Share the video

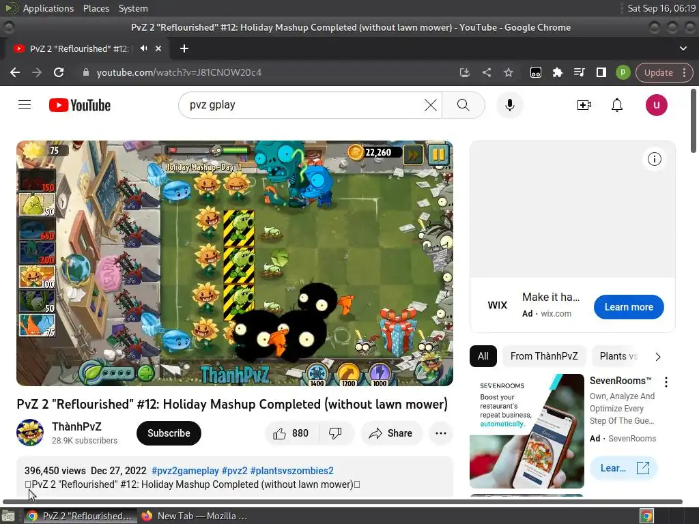pos(391,433)
